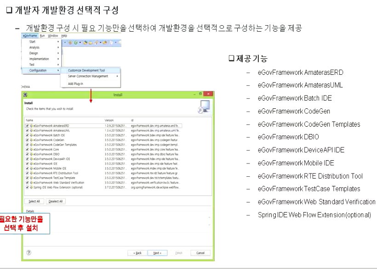Expand the Implementation submenu
Viewport: 377px width, 269px height.
(41, 59)
